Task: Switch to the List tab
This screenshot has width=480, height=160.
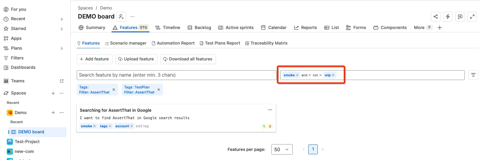Action: [332, 28]
